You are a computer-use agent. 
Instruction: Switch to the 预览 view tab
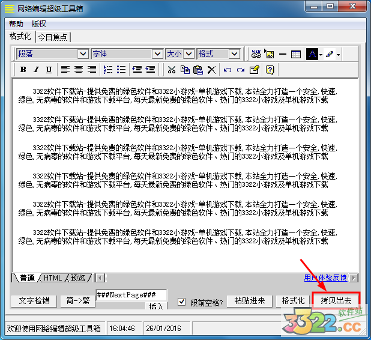pos(77,278)
